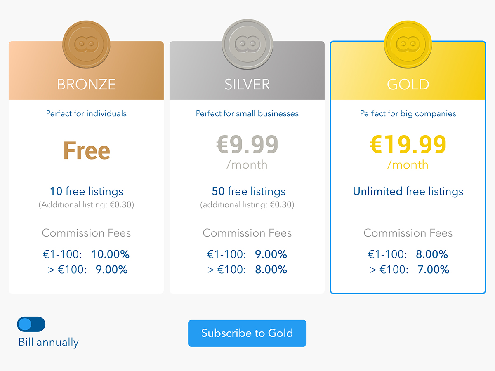This screenshot has height=371, width=495.
Task: Click Gold card Commission Fees heading
Action: click(x=408, y=233)
